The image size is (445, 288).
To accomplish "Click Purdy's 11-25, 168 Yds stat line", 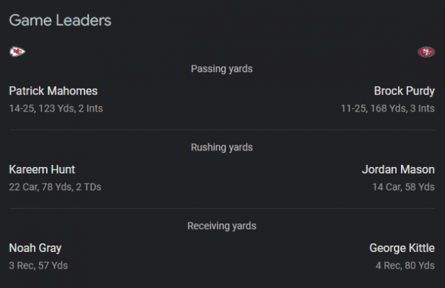I will point(388,109).
